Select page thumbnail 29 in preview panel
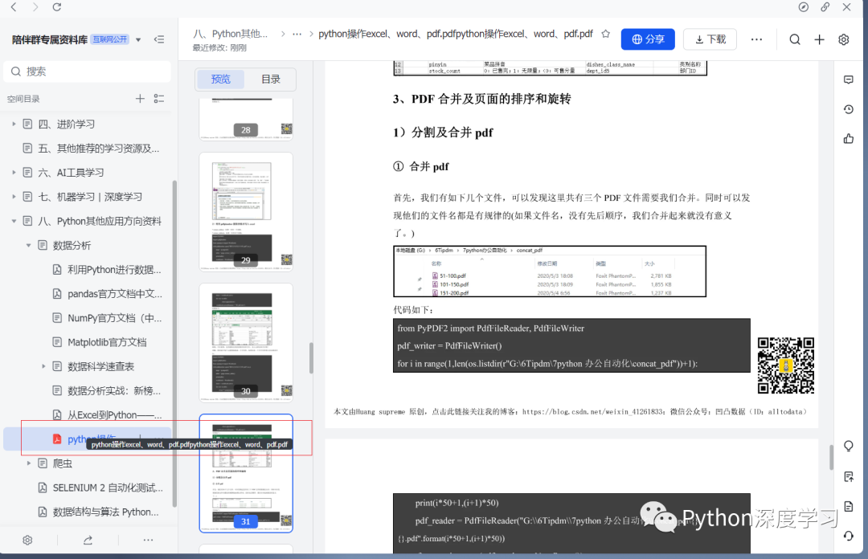The height and width of the screenshot is (559, 868). click(x=245, y=211)
